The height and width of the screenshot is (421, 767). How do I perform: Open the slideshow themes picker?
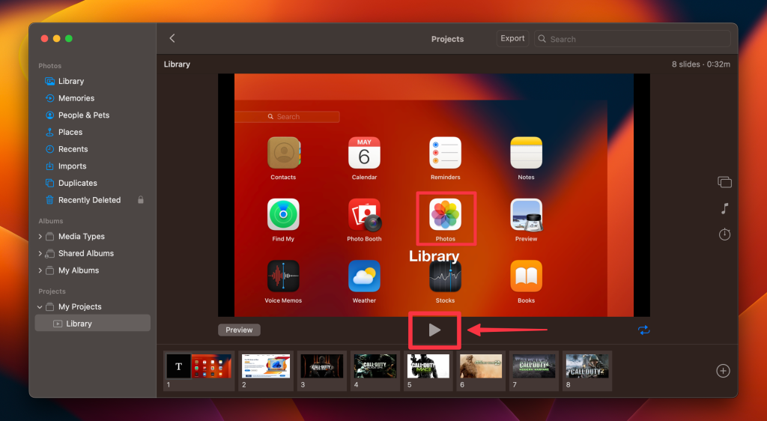[724, 182]
